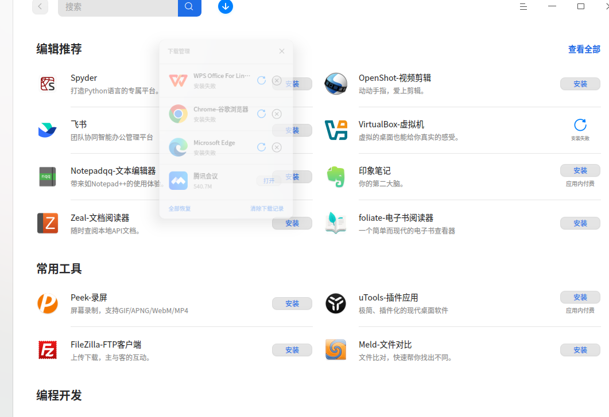Go back with the left arrow button

coord(40,7)
